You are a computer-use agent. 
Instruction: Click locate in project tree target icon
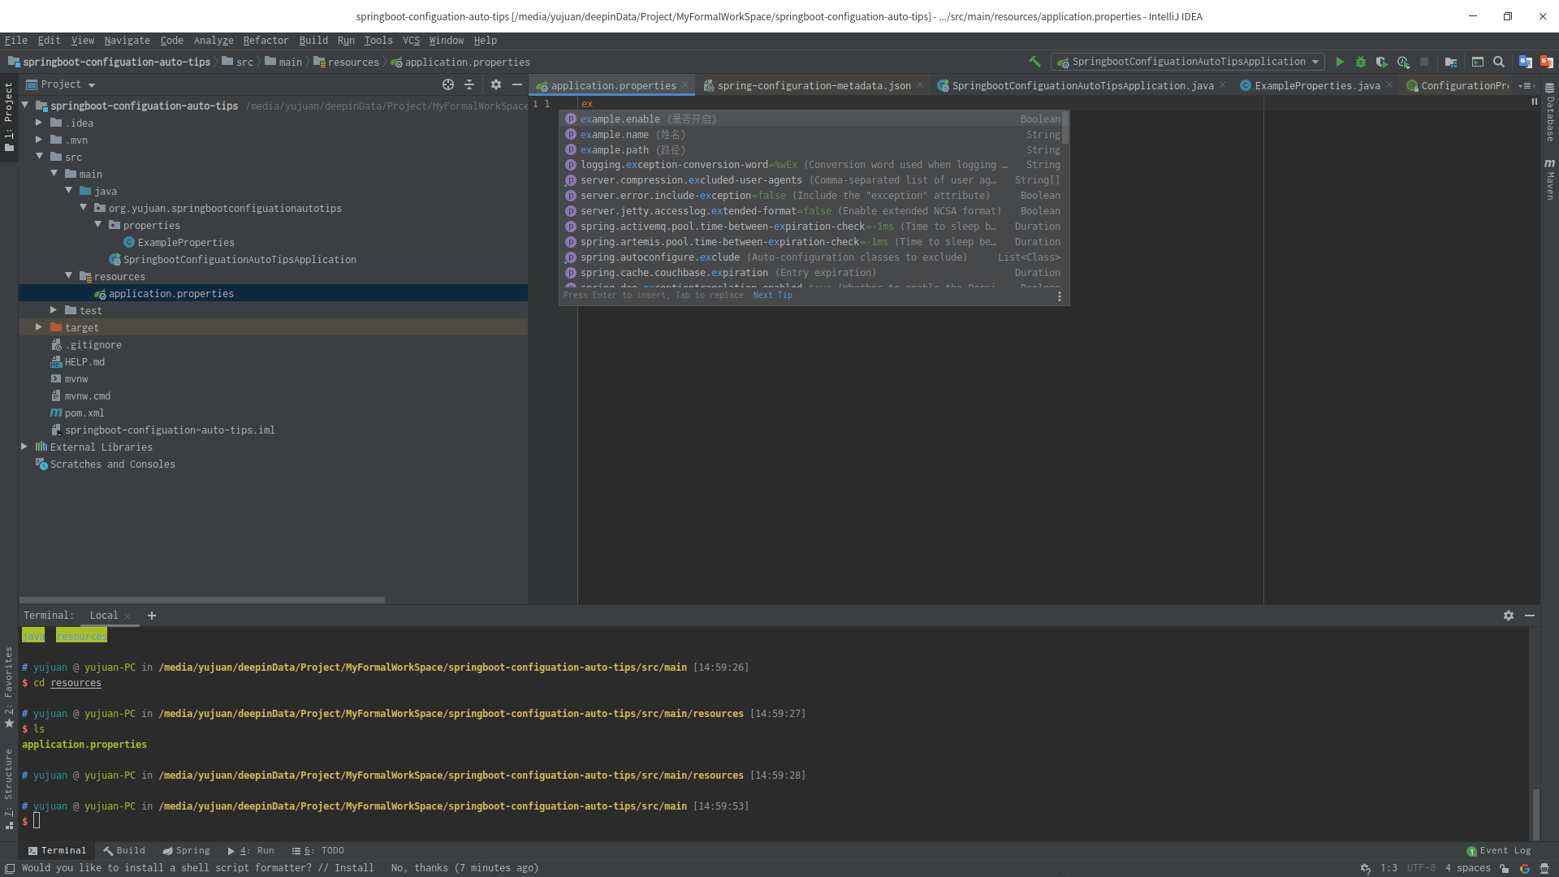pos(448,84)
